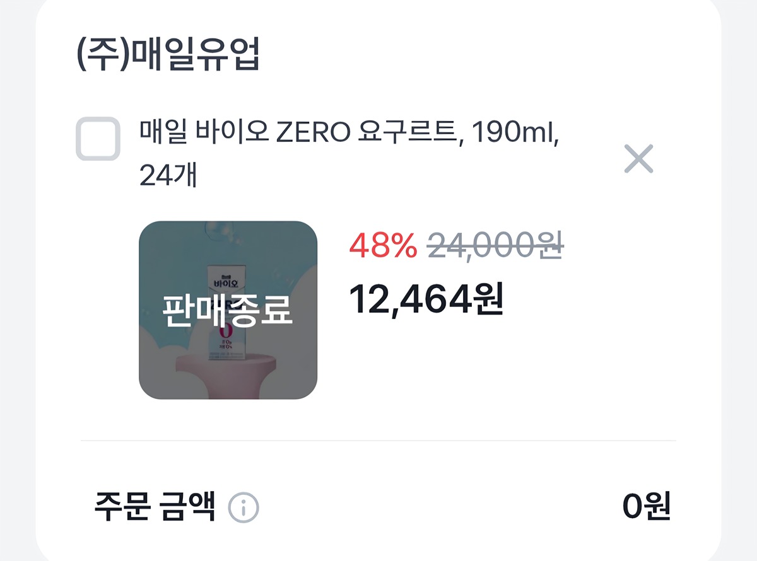The image size is (757, 561).
Task: Select the 12,464원 sale price
Action: point(426,299)
